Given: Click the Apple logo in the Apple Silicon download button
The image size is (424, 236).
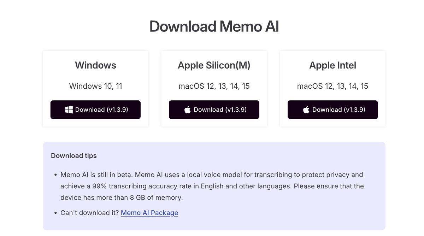Looking at the screenshot, I should tap(188, 110).
